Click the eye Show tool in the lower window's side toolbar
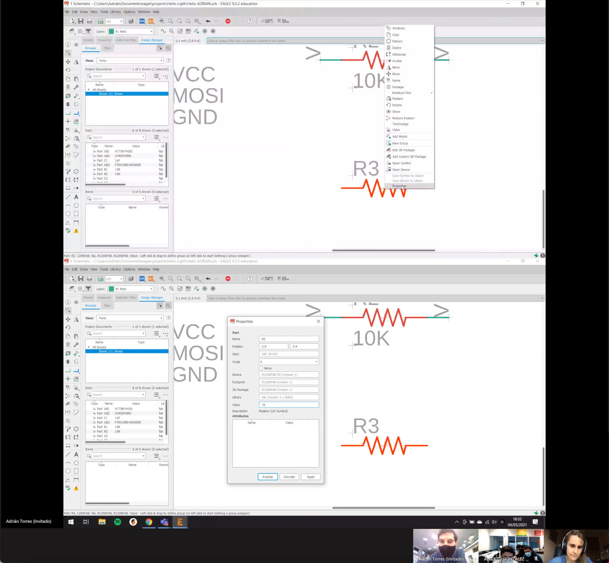 tap(76, 302)
